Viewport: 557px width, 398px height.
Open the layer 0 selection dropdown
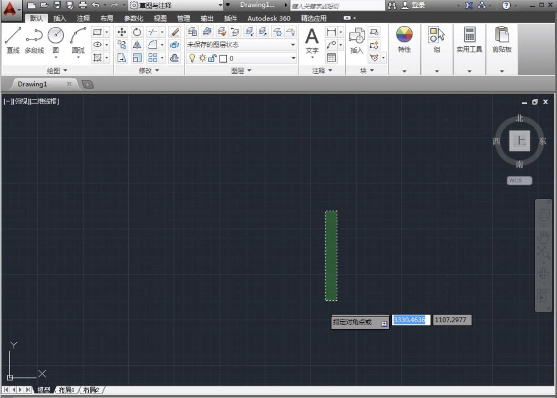[293, 58]
